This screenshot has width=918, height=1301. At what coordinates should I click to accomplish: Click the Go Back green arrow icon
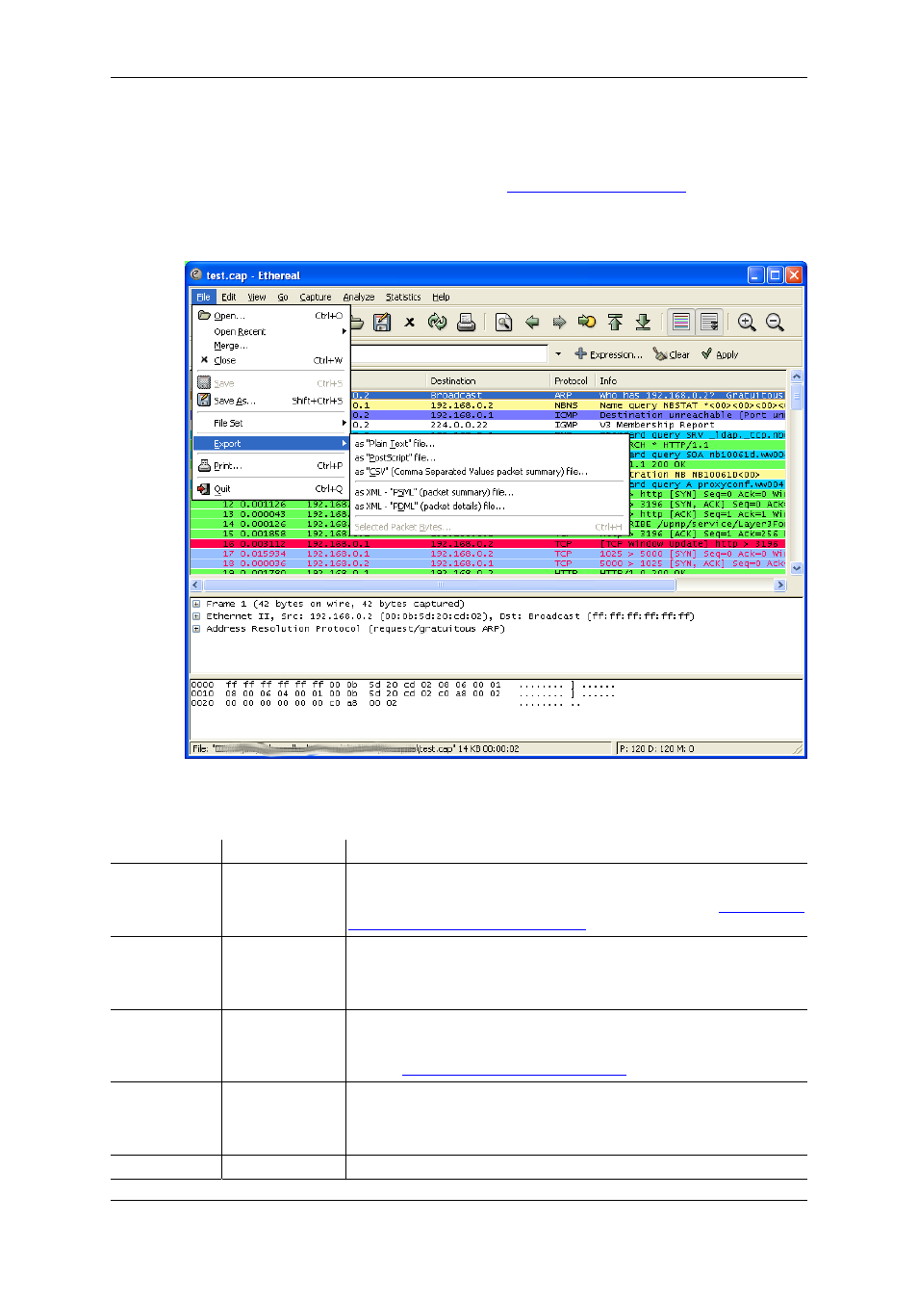(531, 323)
